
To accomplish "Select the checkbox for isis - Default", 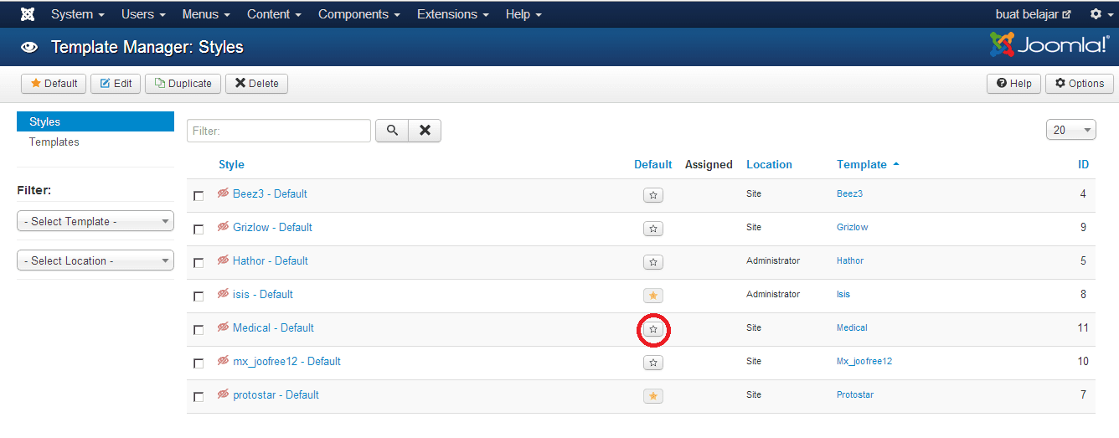I will coord(199,296).
